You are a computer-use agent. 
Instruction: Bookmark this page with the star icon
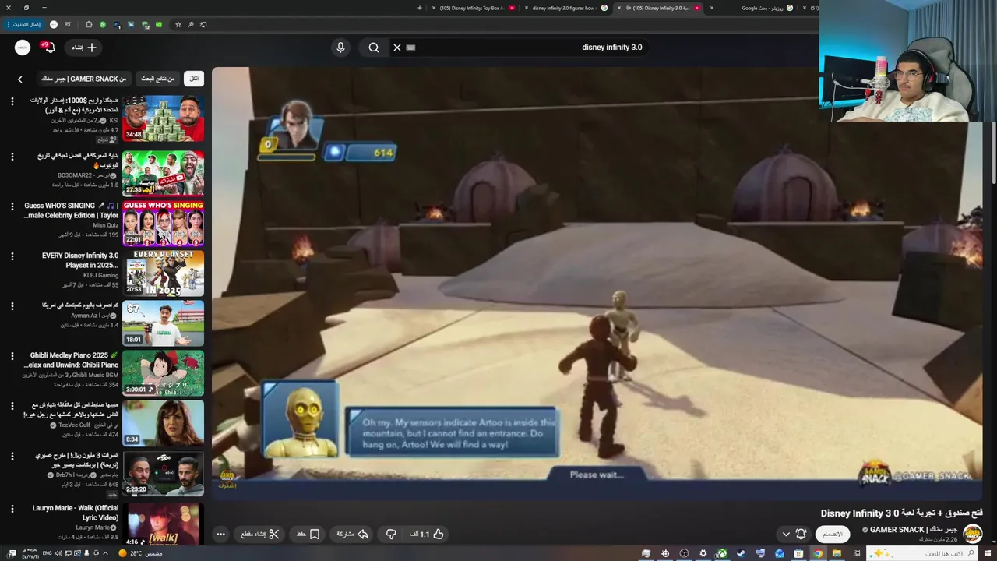[178, 25]
